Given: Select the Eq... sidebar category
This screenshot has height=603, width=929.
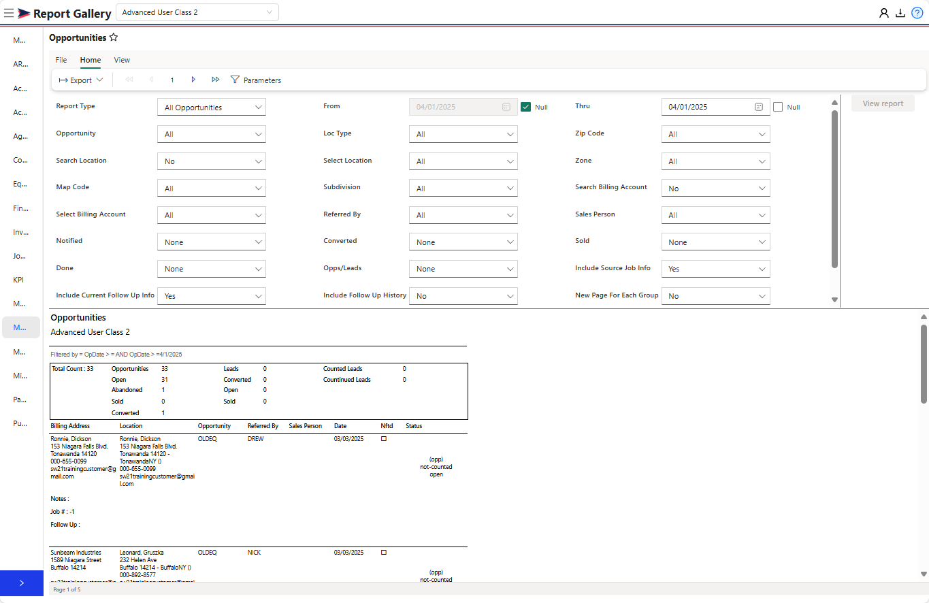Looking at the screenshot, I should 21,184.
